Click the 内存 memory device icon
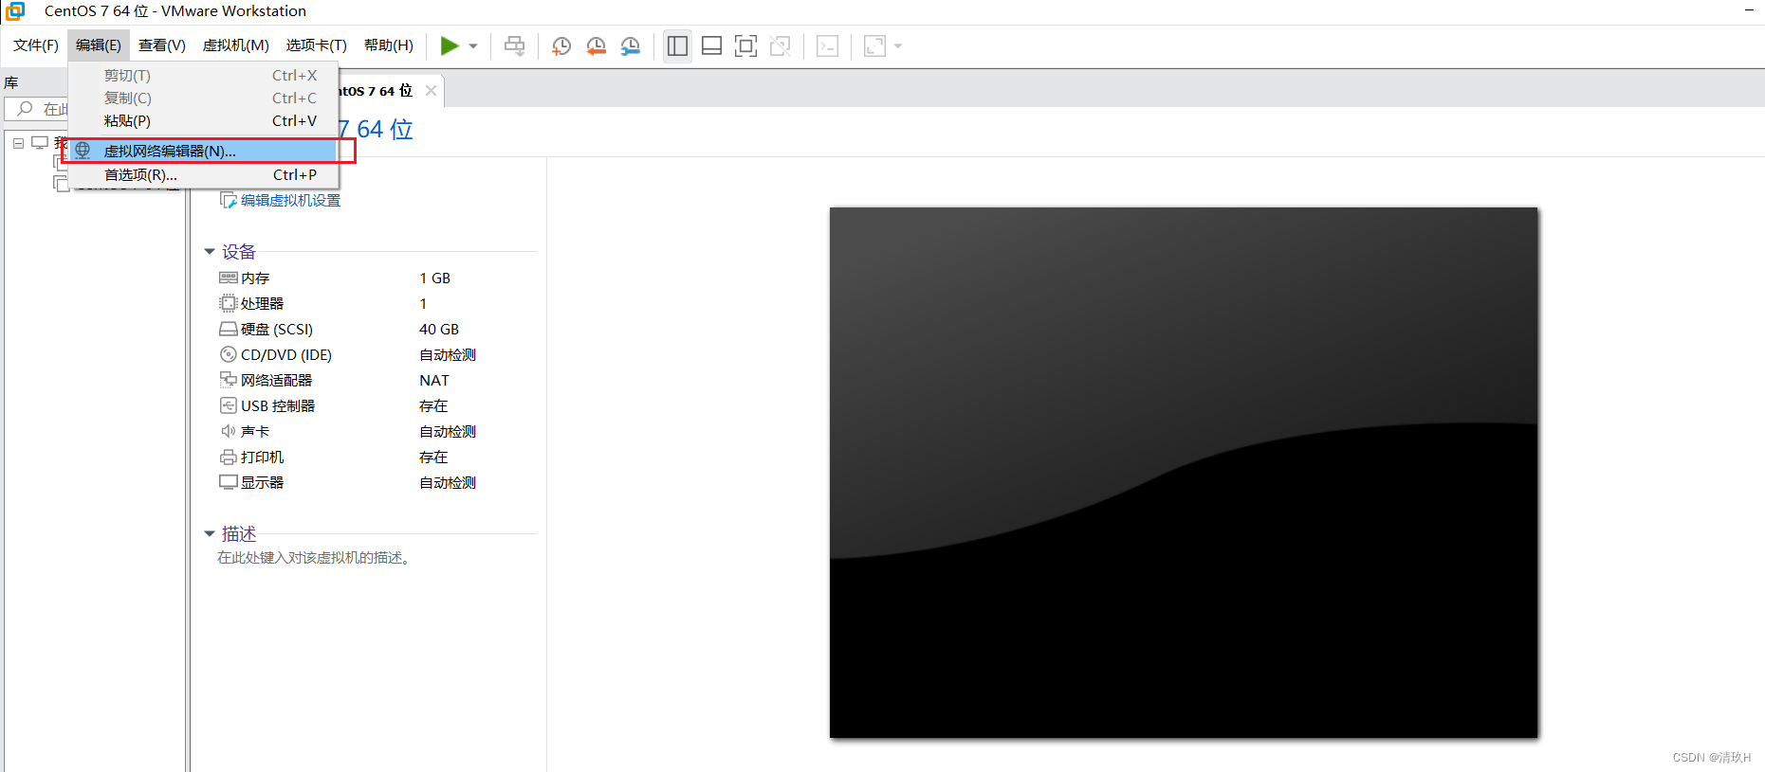Viewport: 1765px width, 772px height. coord(229,278)
